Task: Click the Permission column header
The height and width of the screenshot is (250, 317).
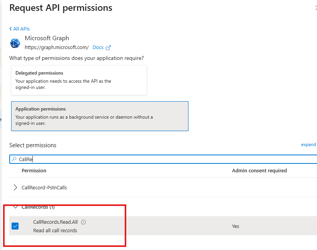Action: pyautogui.click(x=34, y=170)
